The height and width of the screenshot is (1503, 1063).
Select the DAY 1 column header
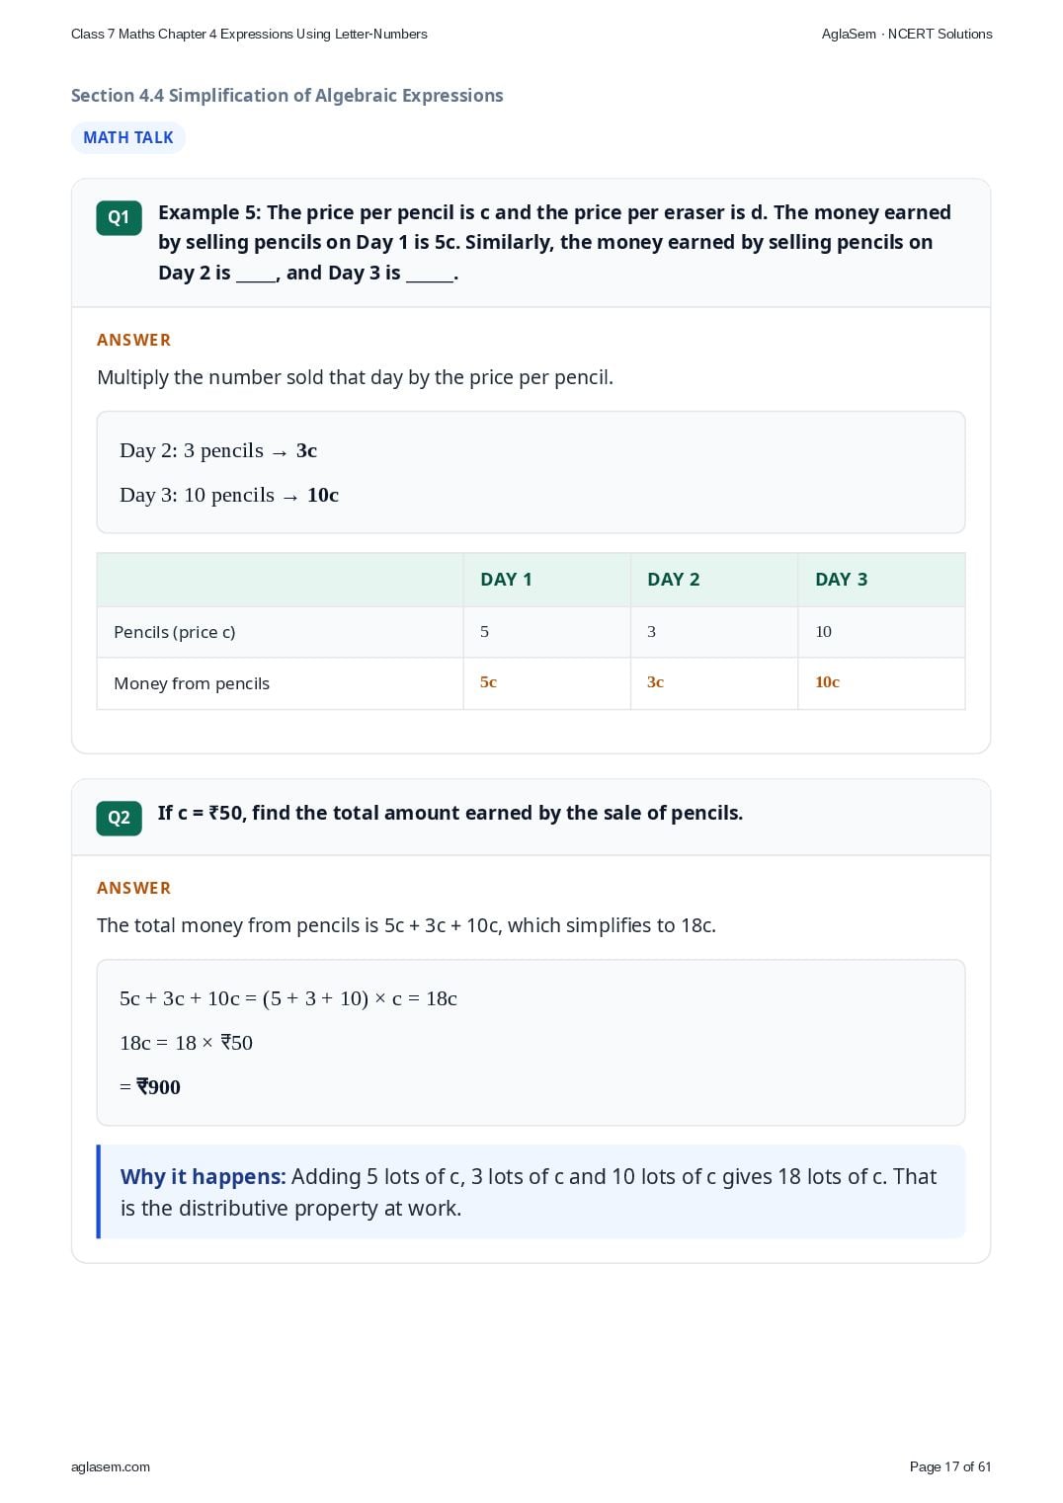547,580
